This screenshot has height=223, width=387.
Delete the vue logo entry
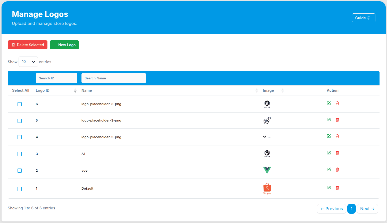pyautogui.click(x=337, y=170)
